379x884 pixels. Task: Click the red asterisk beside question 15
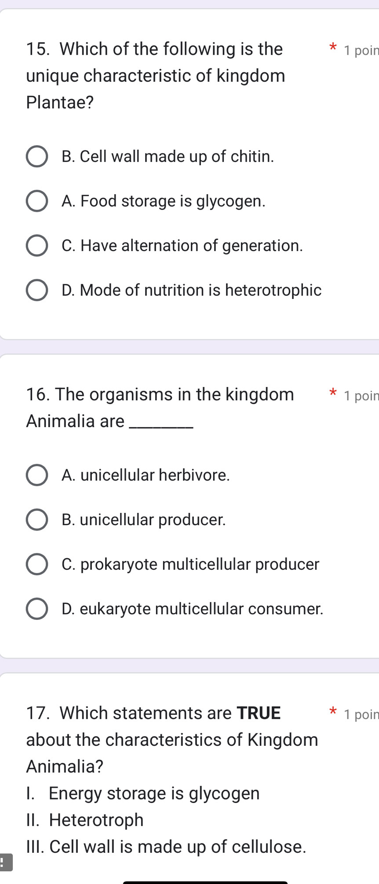coord(333,46)
